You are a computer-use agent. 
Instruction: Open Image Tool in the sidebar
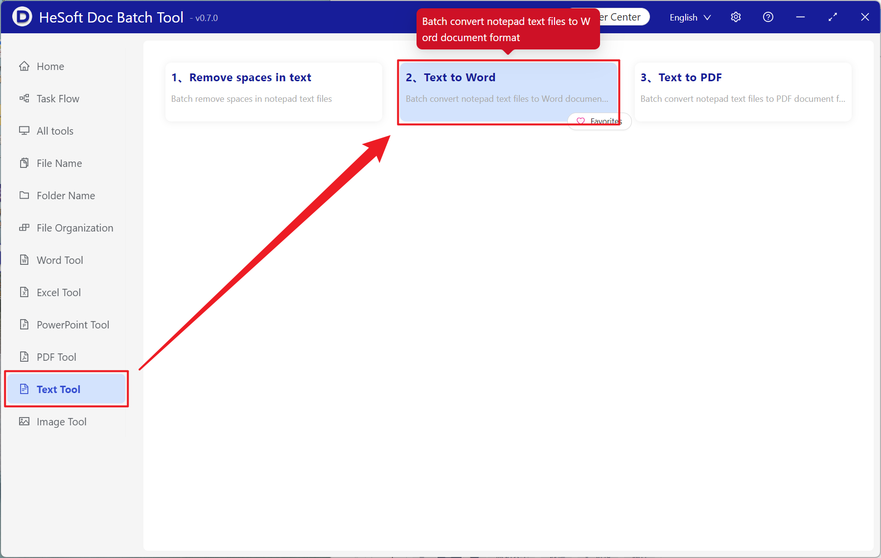[x=66, y=421]
